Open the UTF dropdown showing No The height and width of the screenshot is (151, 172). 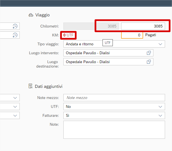(160, 107)
